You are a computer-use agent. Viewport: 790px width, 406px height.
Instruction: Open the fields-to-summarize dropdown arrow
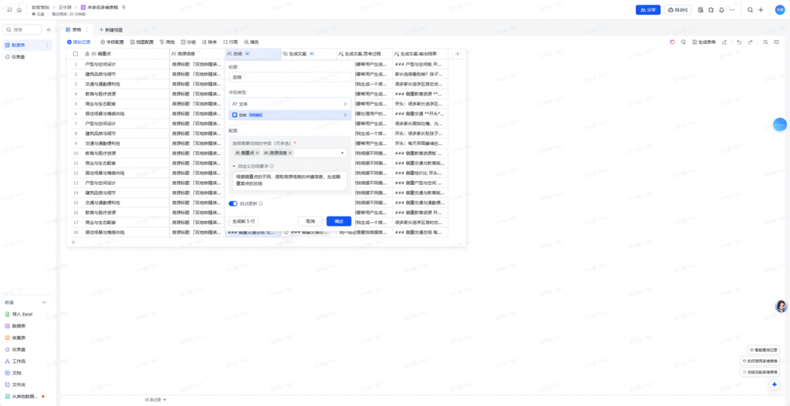point(342,153)
